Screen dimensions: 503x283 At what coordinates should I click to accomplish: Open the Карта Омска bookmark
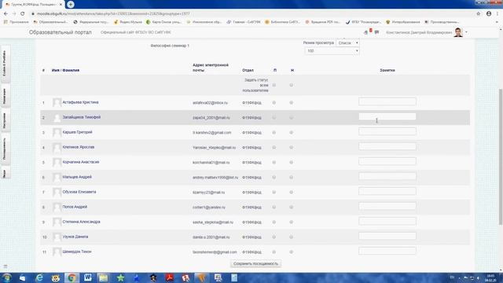click(x=163, y=22)
